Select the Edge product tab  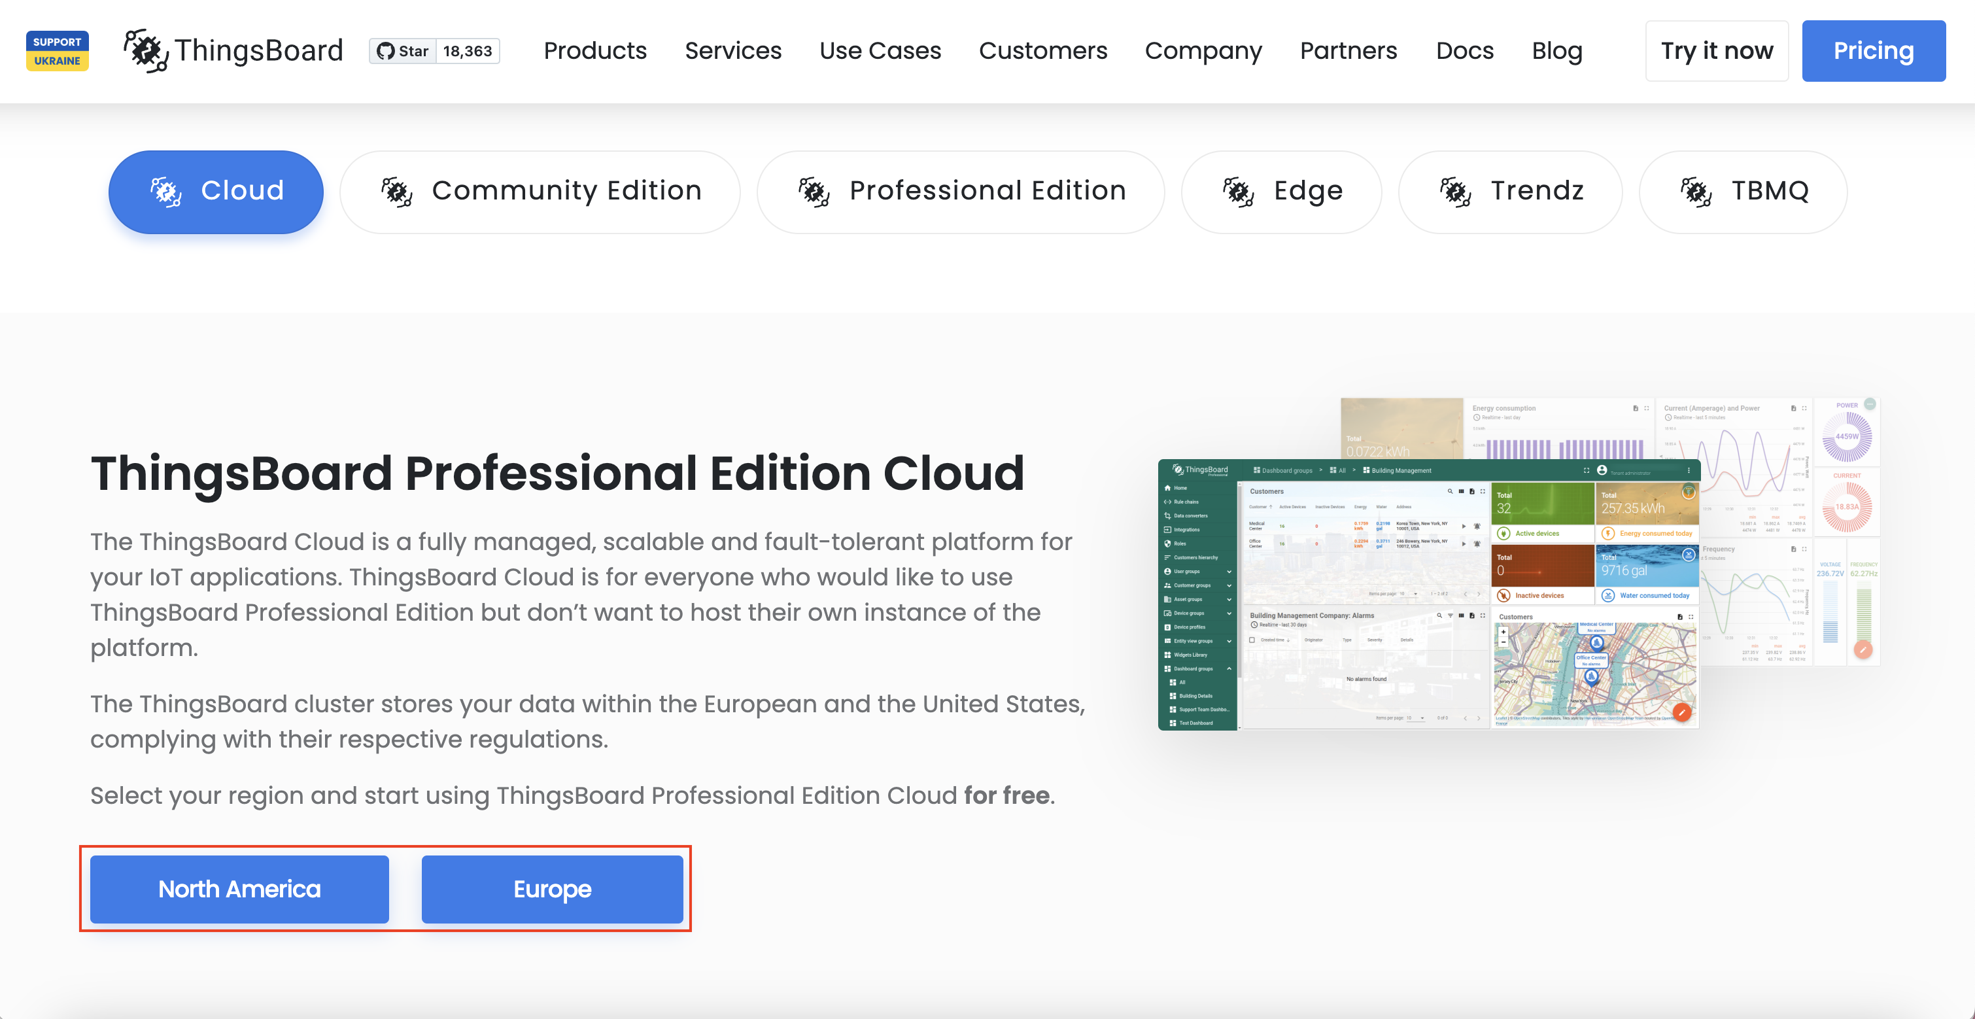click(1281, 192)
